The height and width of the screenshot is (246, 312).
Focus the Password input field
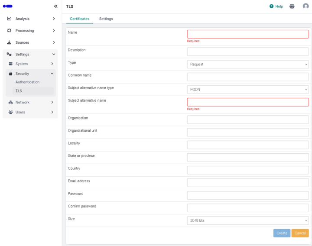click(x=248, y=195)
